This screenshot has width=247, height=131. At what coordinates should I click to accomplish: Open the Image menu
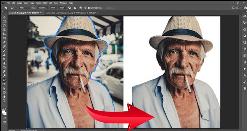pos(19,3)
